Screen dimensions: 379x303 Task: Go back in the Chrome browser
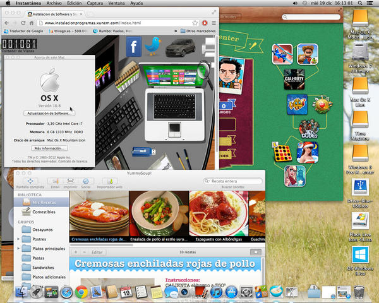[x=7, y=23]
